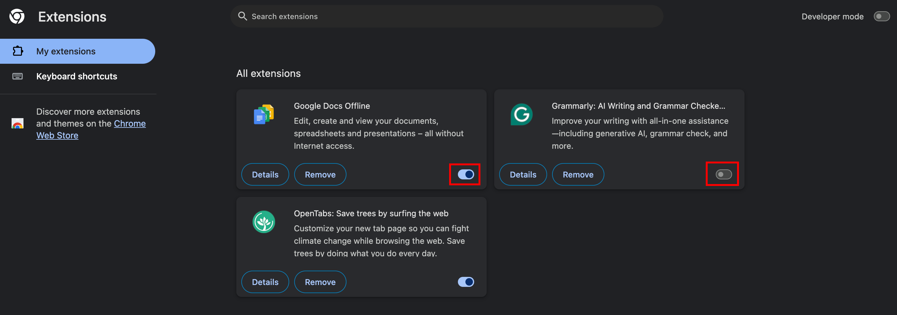Screen dimensions: 897x315
Task: Click the Chrome Web Store rainbow icon
Action: pos(18,123)
